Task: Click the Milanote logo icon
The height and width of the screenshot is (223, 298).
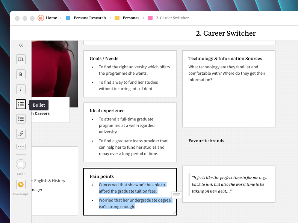Action: pyautogui.click(x=41, y=18)
